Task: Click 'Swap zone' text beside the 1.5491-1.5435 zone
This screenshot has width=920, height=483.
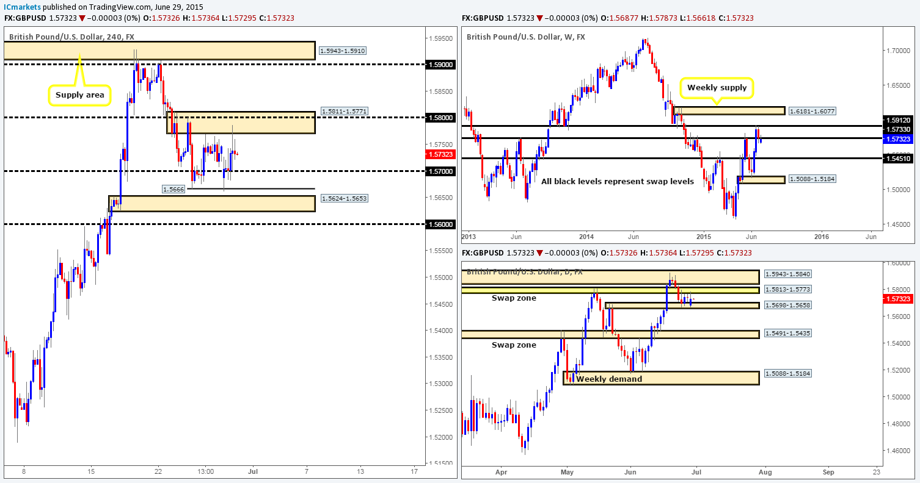Action: [x=514, y=345]
